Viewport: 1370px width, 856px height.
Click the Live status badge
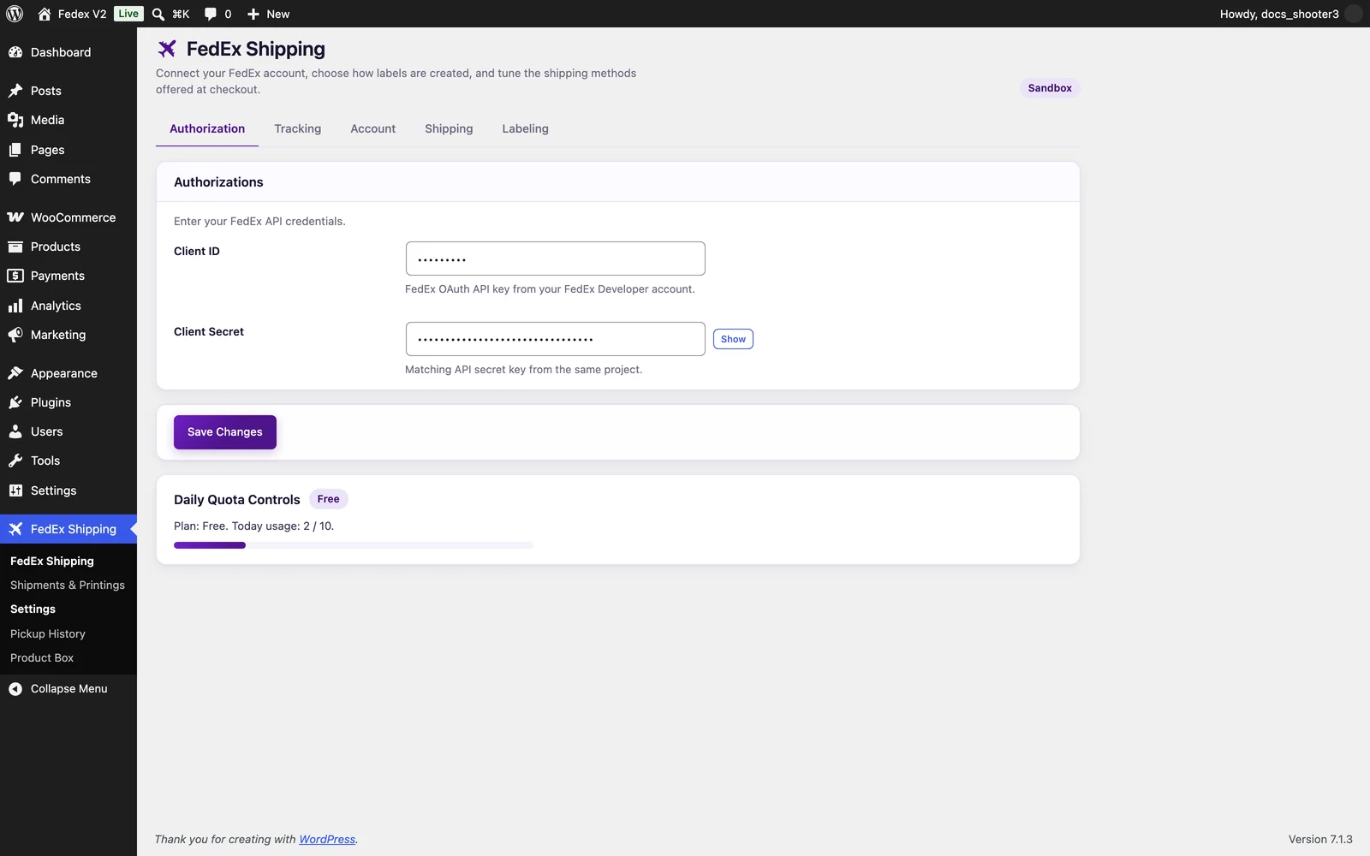[128, 14]
